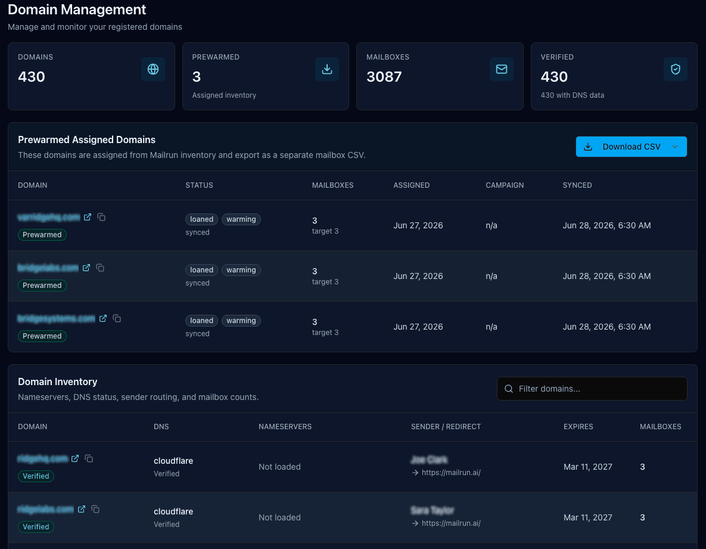
Task: Click the STATUS column header
Action: coord(199,185)
